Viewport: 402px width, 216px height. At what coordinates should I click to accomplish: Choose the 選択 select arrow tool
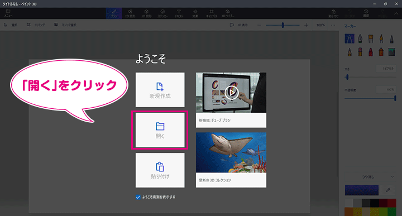11,25
